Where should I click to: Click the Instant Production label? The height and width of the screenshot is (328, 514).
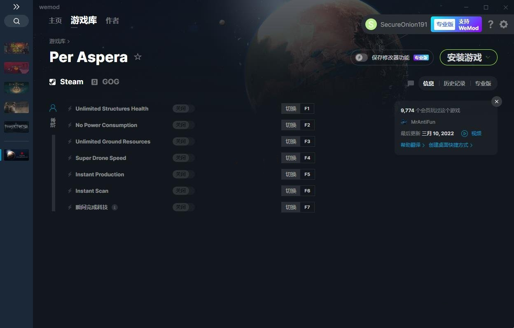pyautogui.click(x=100, y=174)
